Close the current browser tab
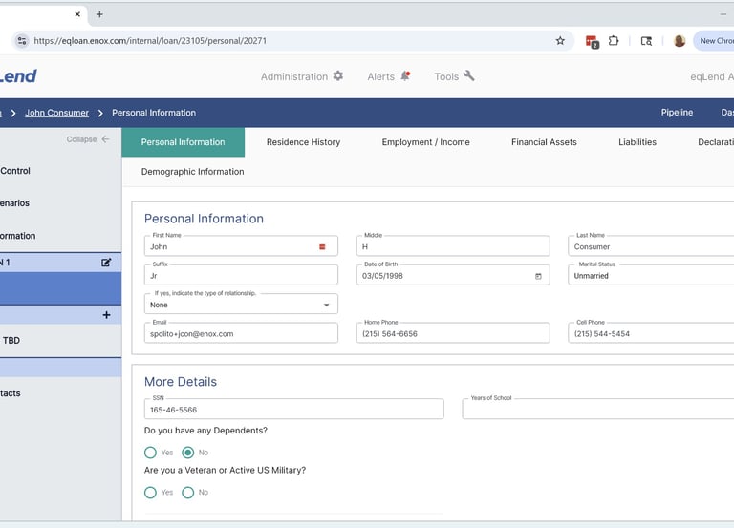 click(x=77, y=14)
